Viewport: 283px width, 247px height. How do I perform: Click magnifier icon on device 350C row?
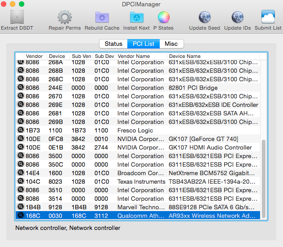(21, 164)
